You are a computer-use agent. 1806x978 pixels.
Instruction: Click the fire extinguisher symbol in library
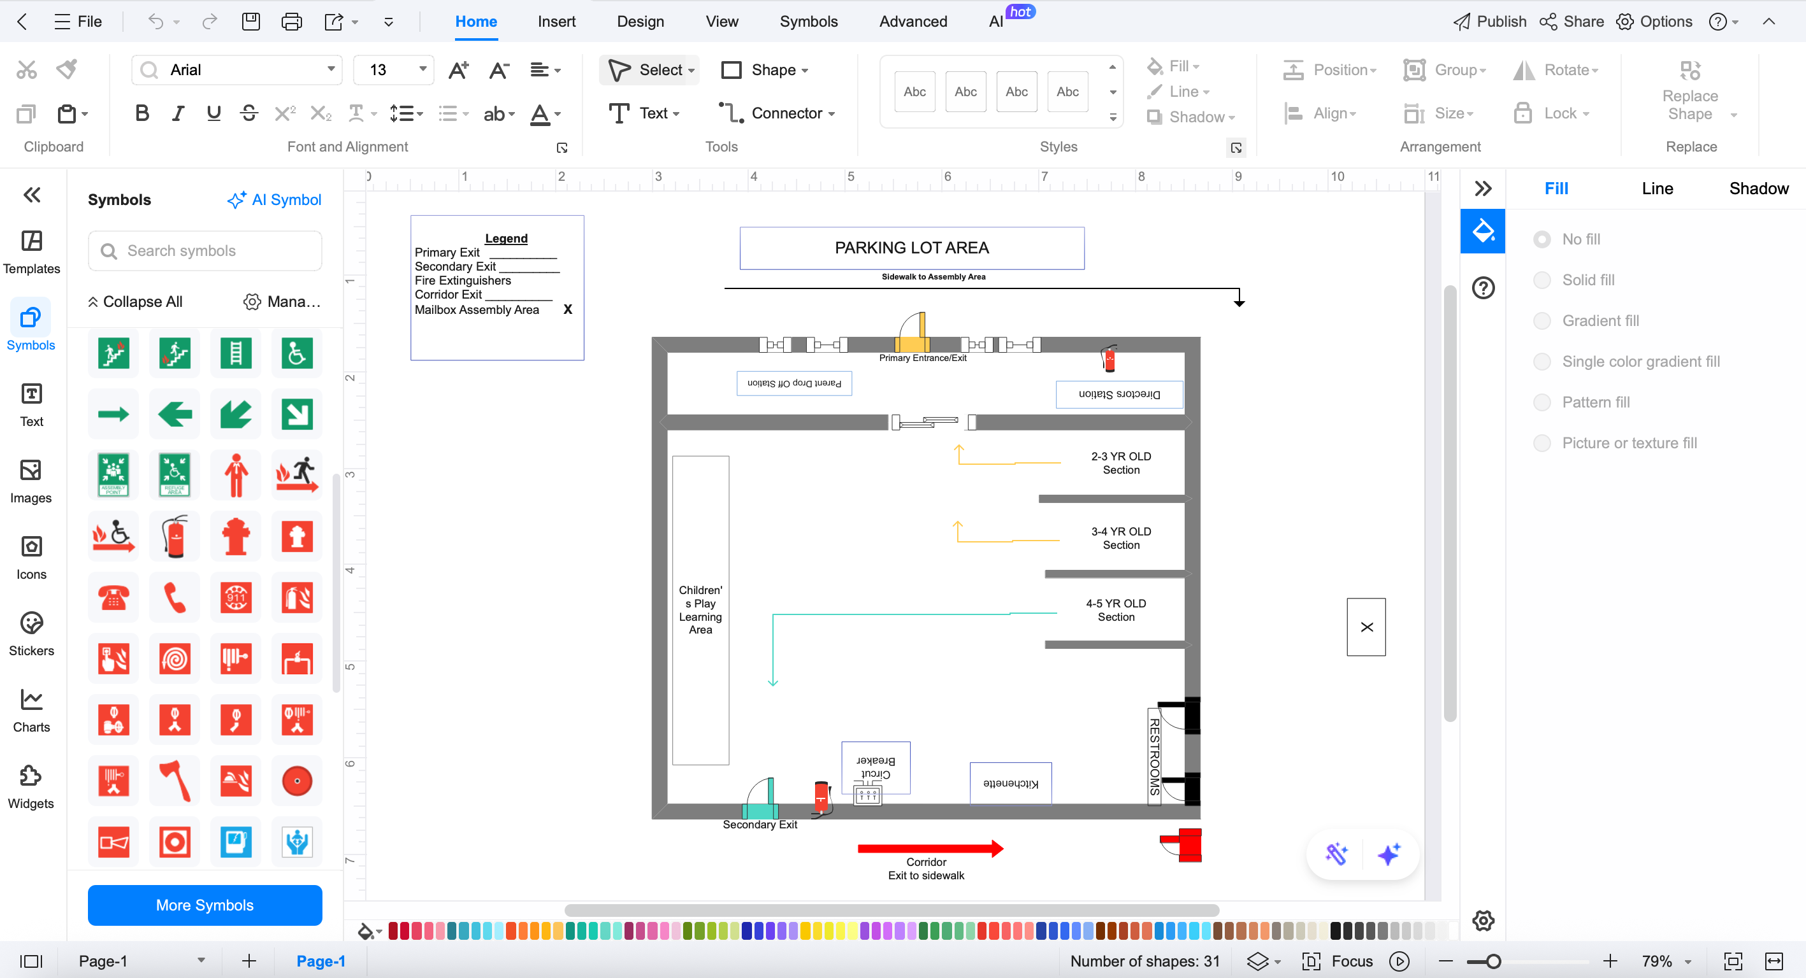pos(175,537)
